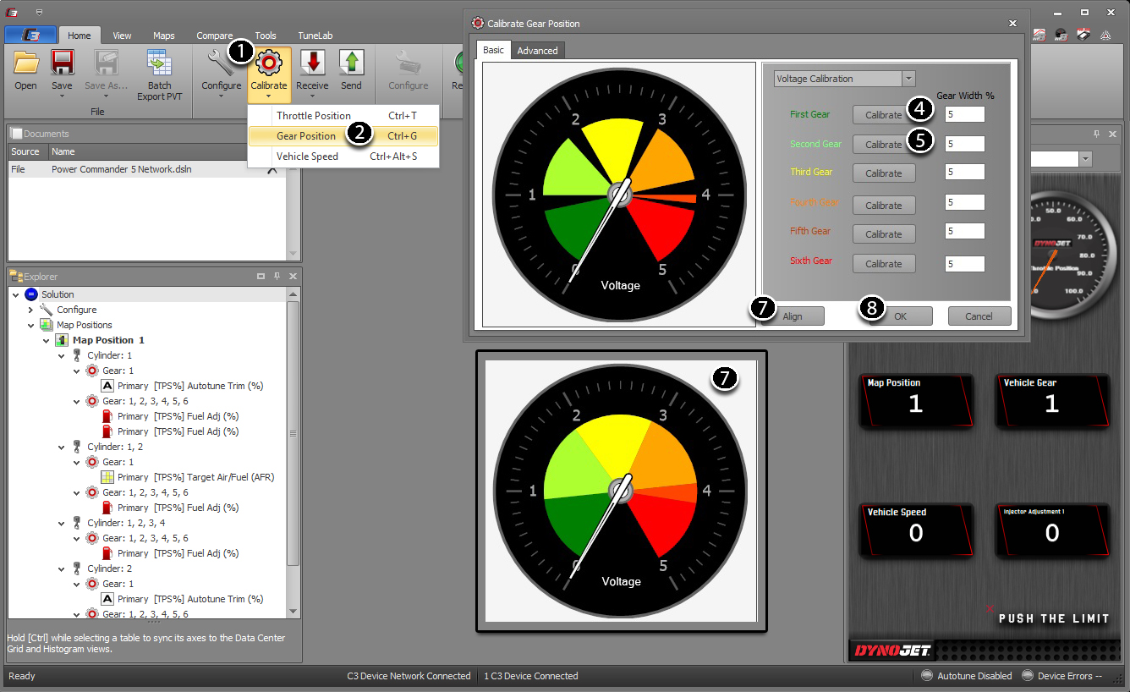Edit the Second Gear width field
This screenshot has height=692, width=1130.
point(964,143)
